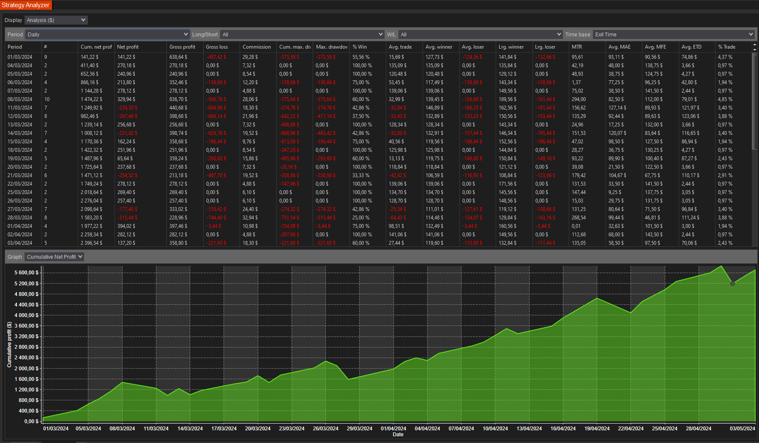Select the Strategy Analyzer tab
This screenshot has height=443, width=759.
point(26,5)
